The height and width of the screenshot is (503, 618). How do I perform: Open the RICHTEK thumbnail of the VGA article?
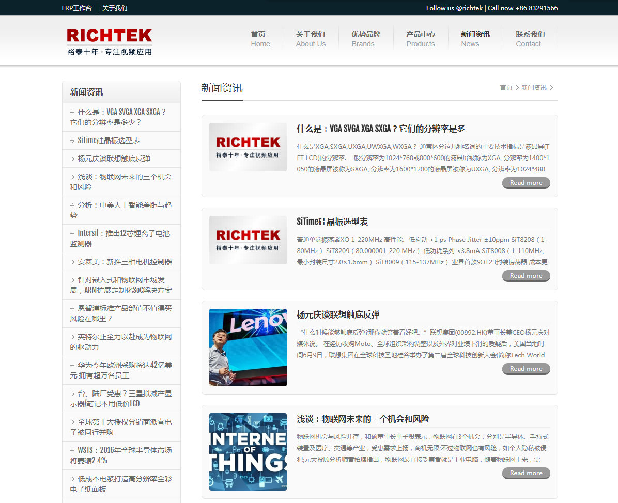pyautogui.click(x=248, y=147)
